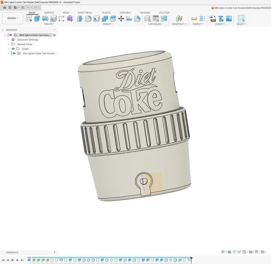Select the Offset Plane construct icon
This screenshot has height=264, width=271.
tap(179, 19)
